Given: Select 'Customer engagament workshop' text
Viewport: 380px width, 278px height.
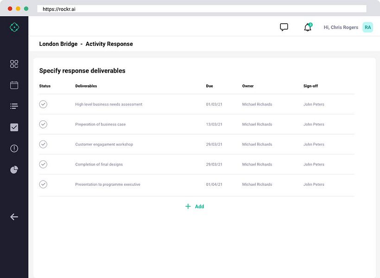Looking at the screenshot, I should pyautogui.click(x=104, y=144).
